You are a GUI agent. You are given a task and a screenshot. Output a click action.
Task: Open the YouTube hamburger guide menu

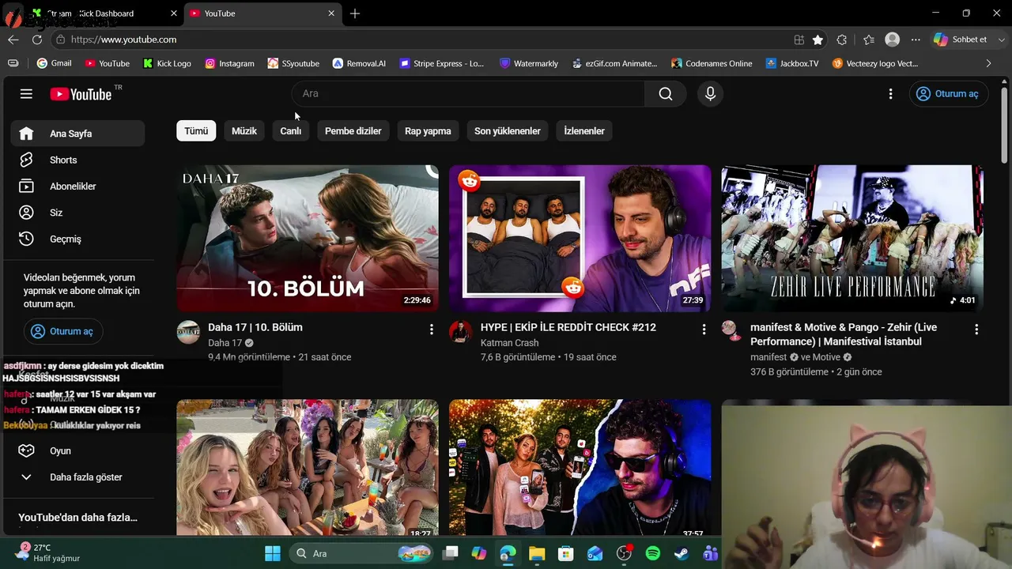26,94
